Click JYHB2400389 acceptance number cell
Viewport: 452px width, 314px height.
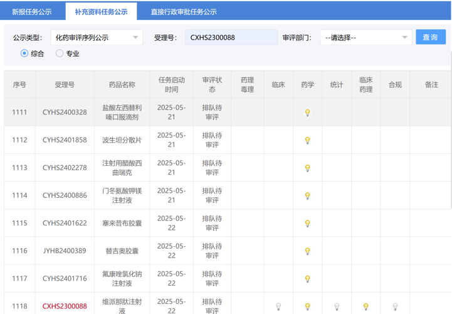point(65,251)
